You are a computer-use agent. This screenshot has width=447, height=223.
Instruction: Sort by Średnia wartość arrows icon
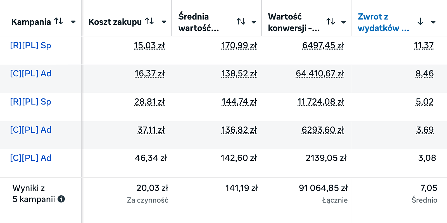click(x=241, y=21)
